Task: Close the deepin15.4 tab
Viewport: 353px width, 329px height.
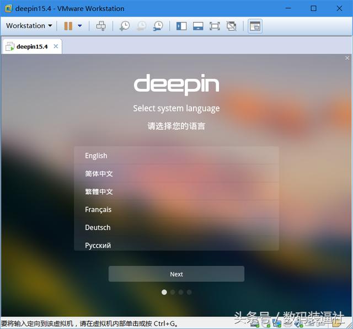Action: point(56,46)
